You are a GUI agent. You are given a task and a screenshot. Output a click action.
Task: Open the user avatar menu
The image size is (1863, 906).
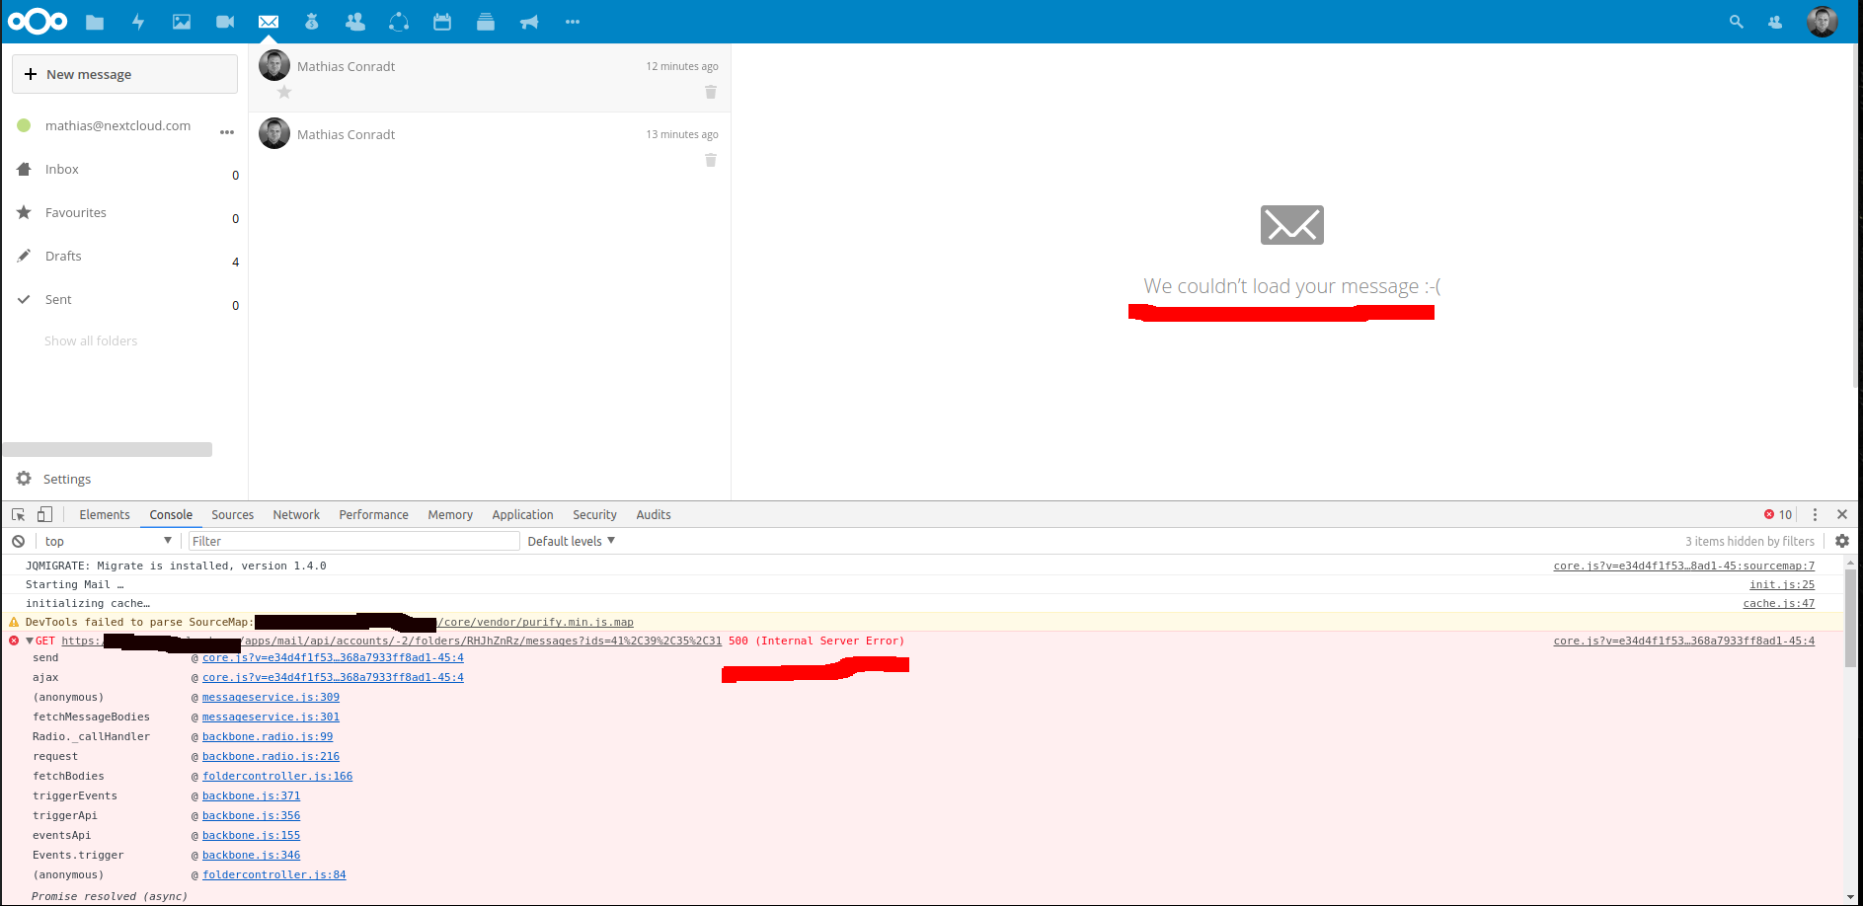coord(1822,22)
